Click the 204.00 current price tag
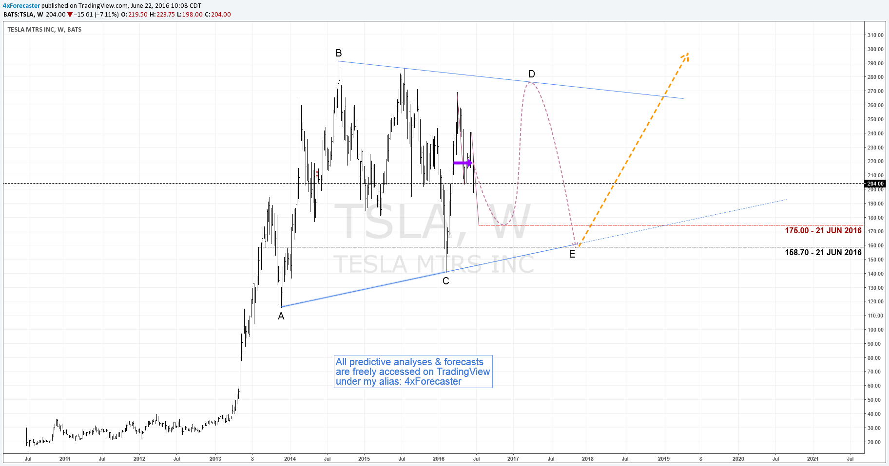 coord(875,184)
